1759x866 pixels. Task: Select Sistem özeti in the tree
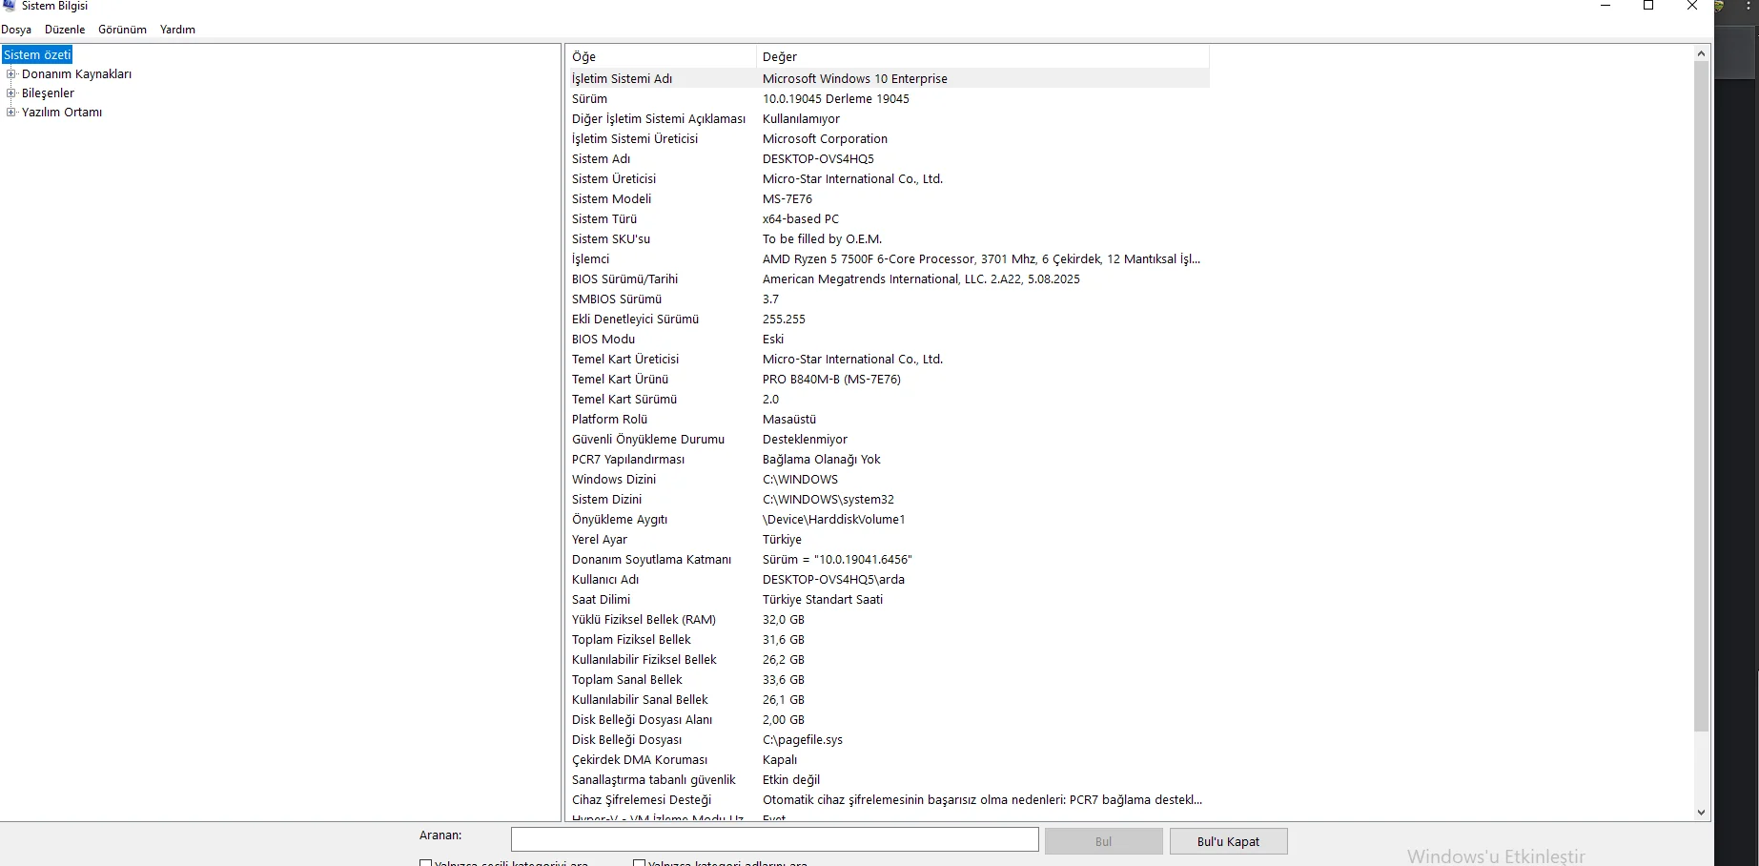click(x=37, y=54)
